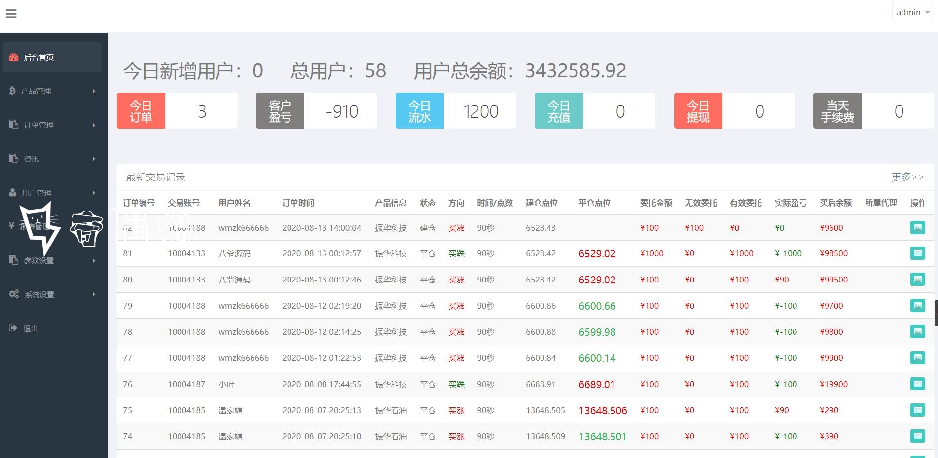The image size is (938, 458).
Task: Select account 10004133 in order 81 row
Action: (186, 253)
